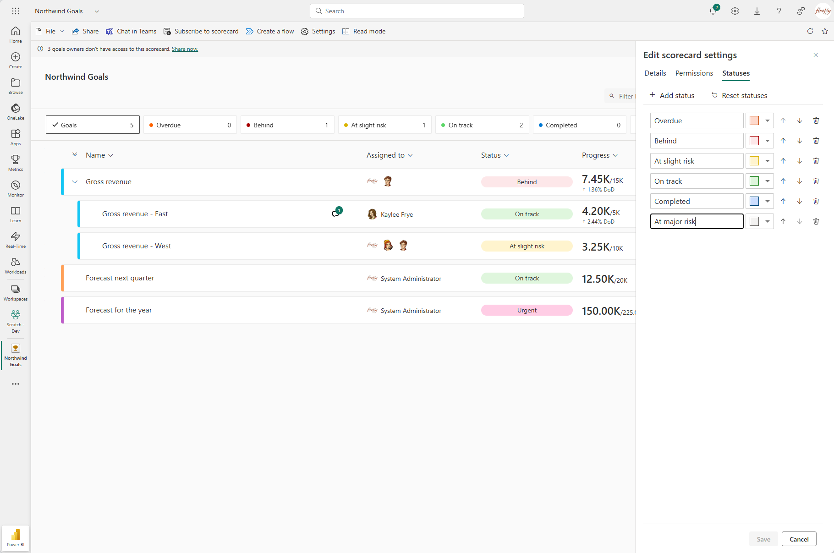The height and width of the screenshot is (553, 834).
Task: Delete the Overdue status
Action: coord(816,120)
